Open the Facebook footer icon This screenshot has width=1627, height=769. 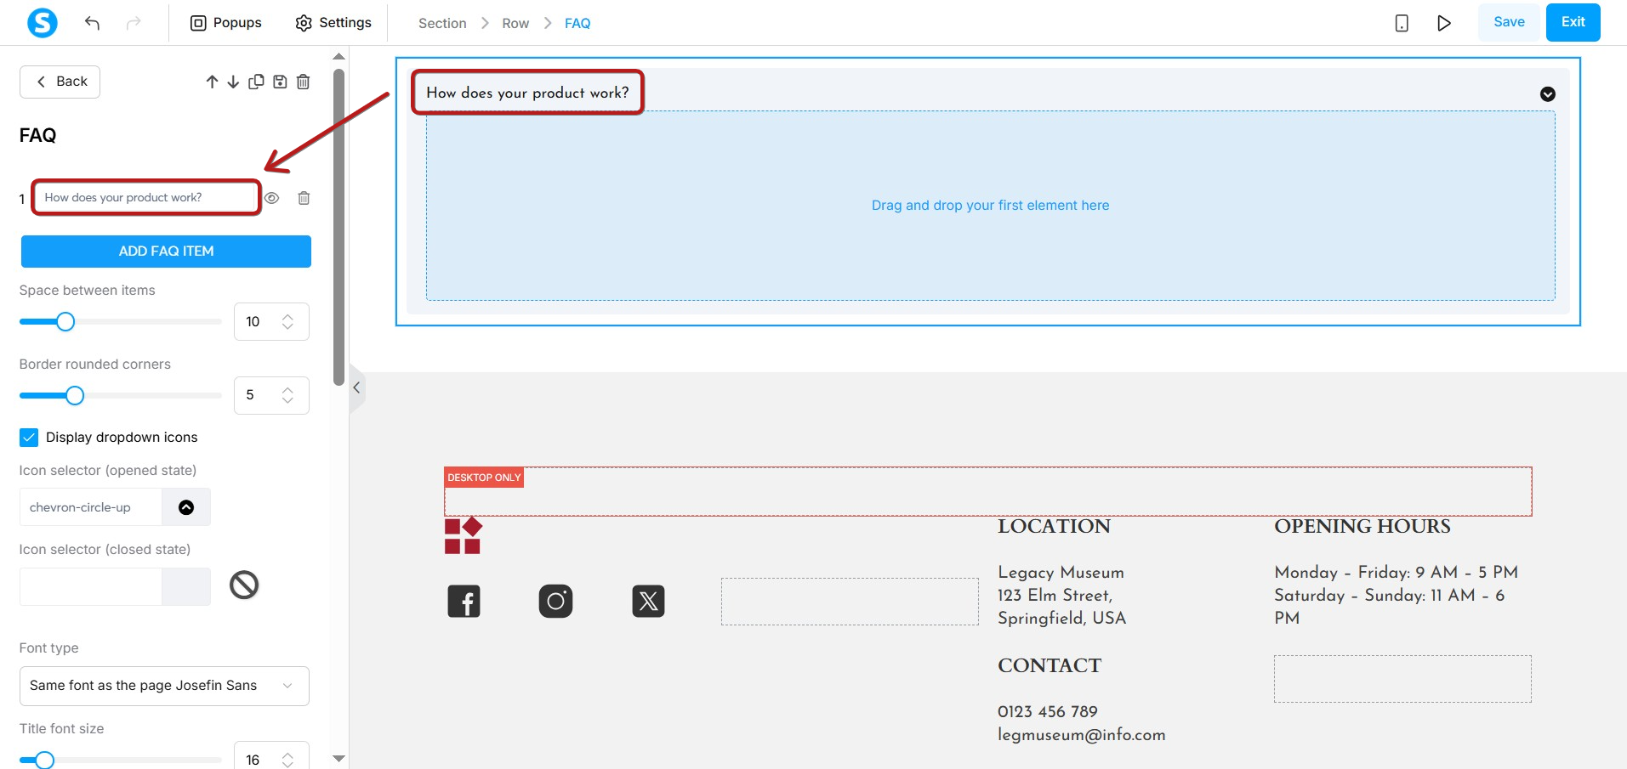pos(464,602)
